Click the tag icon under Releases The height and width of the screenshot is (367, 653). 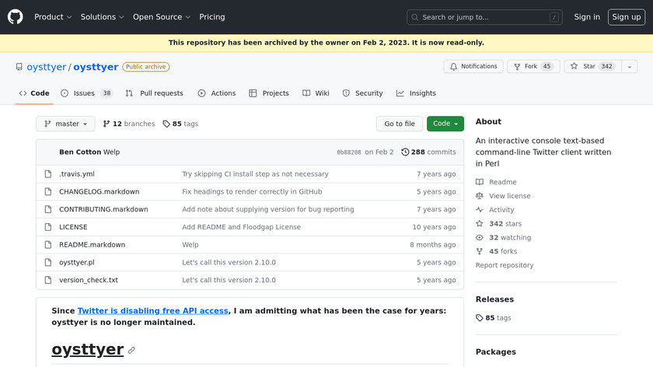coord(480,318)
